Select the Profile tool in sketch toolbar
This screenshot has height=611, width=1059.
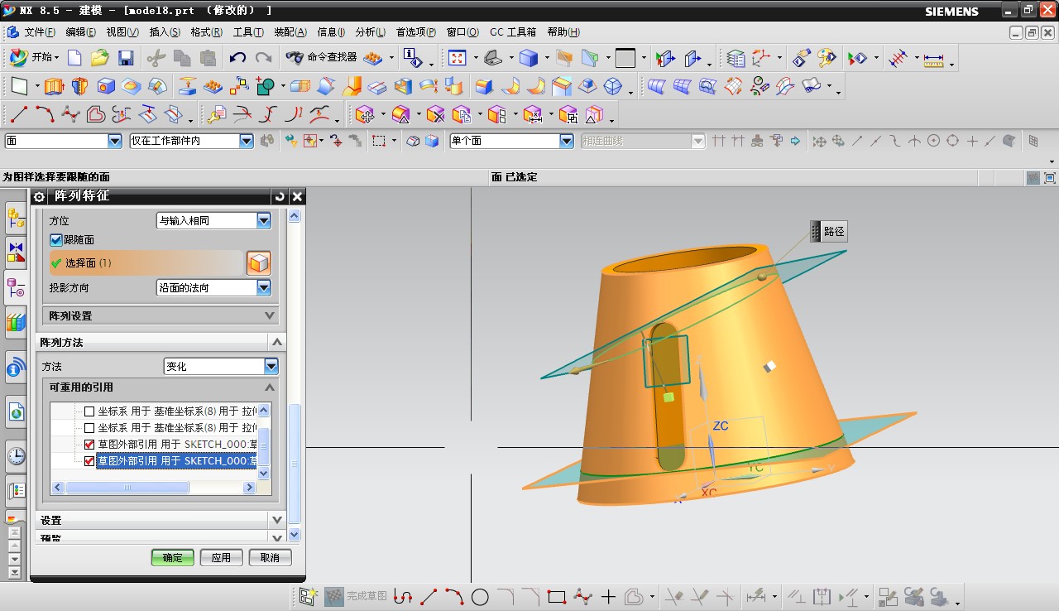pyautogui.click(x=403, y=596)
